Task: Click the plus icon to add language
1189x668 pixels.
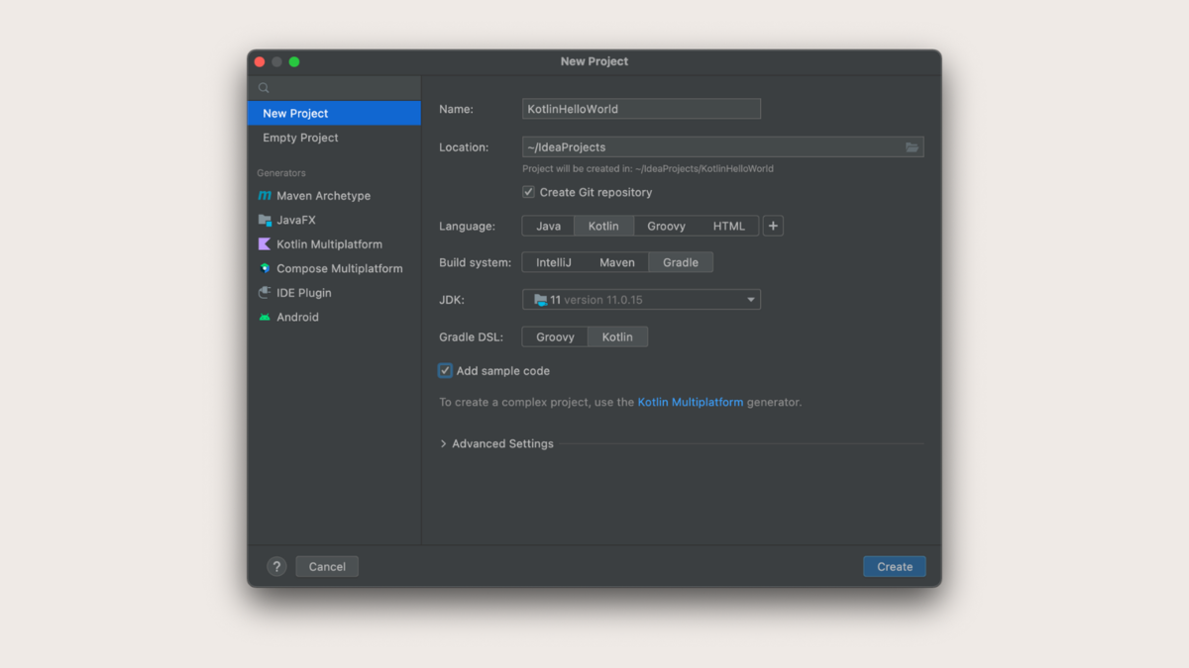Action: (774, 226)
